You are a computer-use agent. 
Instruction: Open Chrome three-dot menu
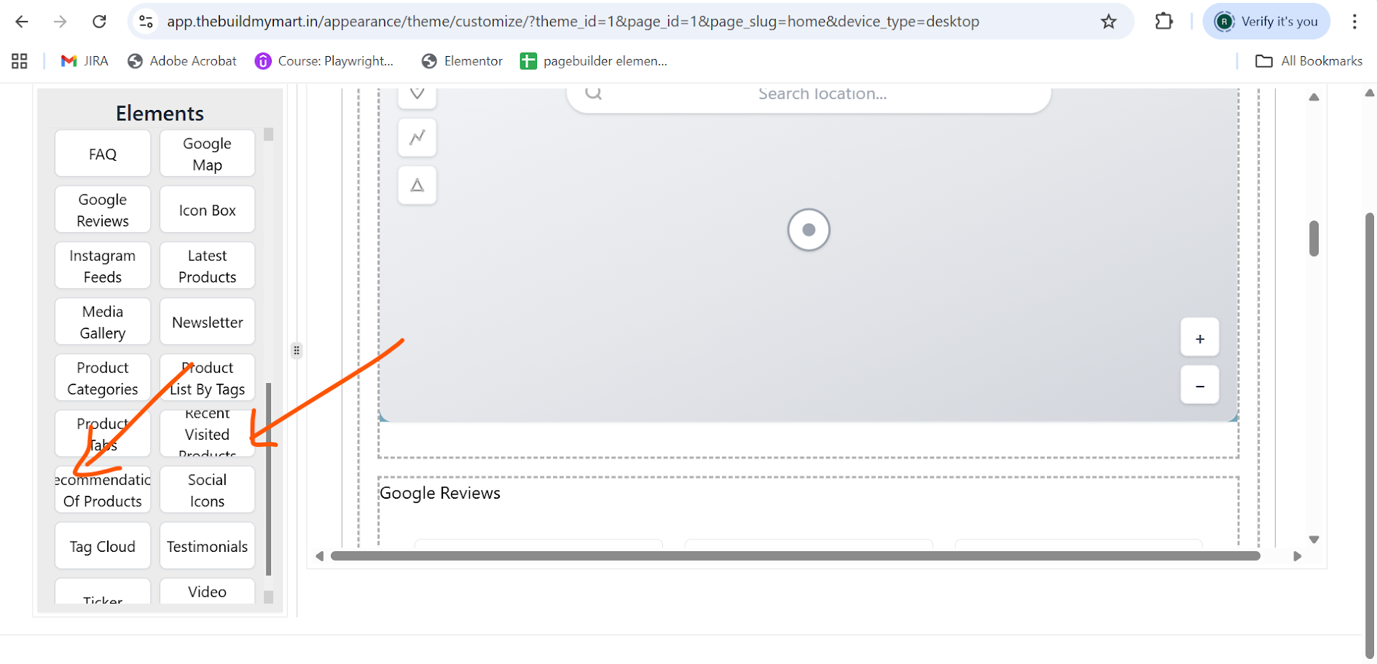tap(1355, 22)
